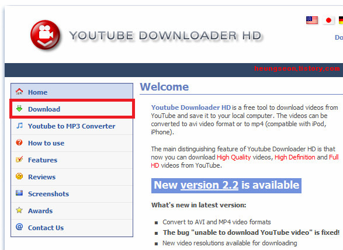Open the Screenshots page

tap(72, 194)
